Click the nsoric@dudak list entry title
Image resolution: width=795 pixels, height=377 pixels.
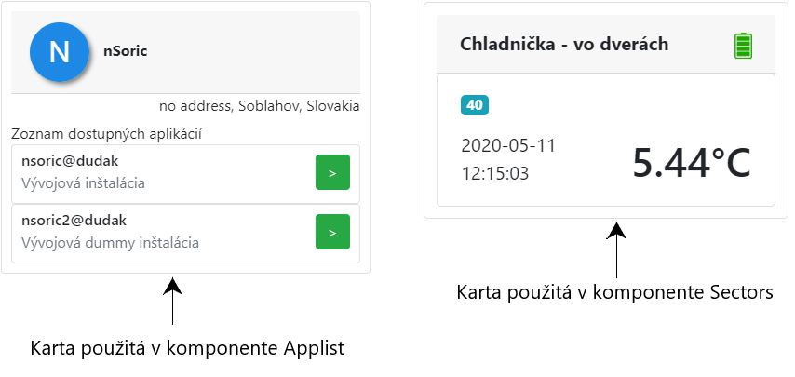click(70, 161)
